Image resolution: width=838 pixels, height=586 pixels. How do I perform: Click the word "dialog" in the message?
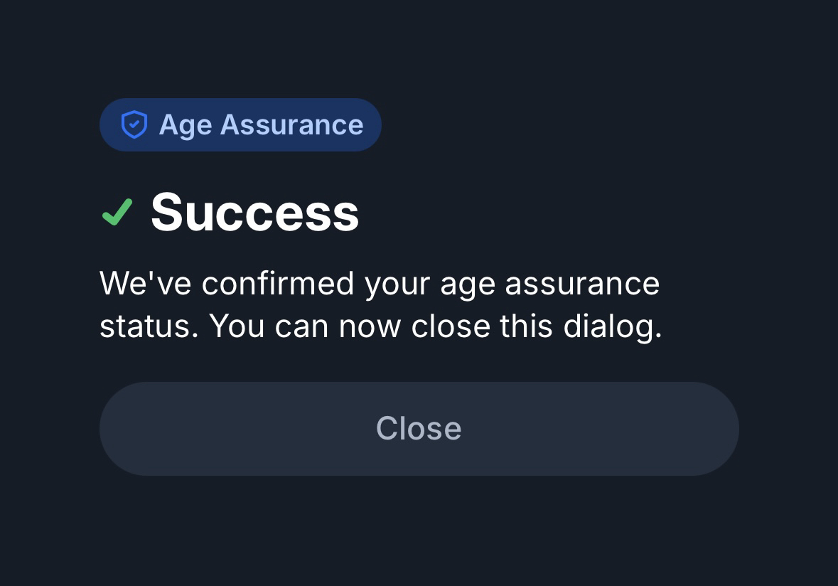pos(611,326)
